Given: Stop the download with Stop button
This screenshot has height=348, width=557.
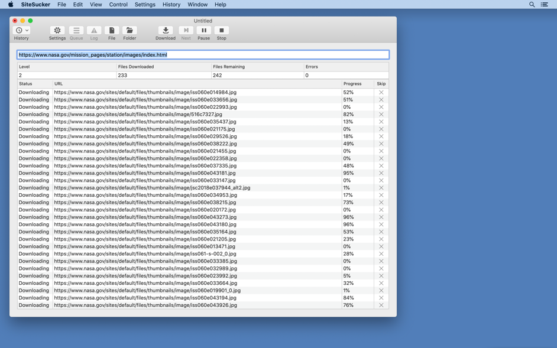Looking at the screenshot, I should pos(221,31).
